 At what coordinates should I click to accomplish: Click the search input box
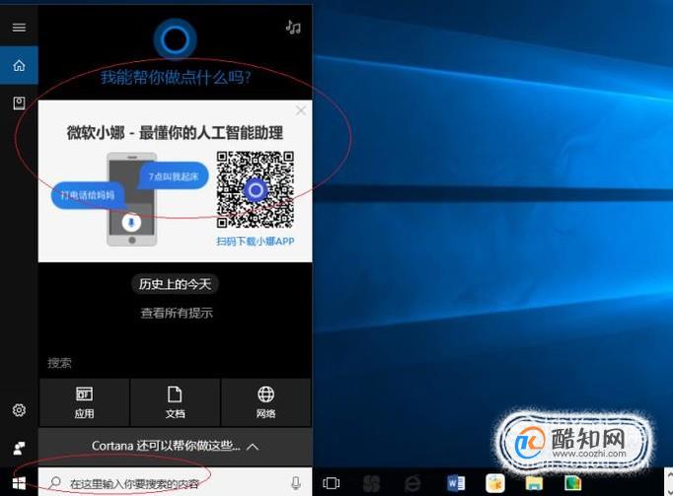click(175, 483)
